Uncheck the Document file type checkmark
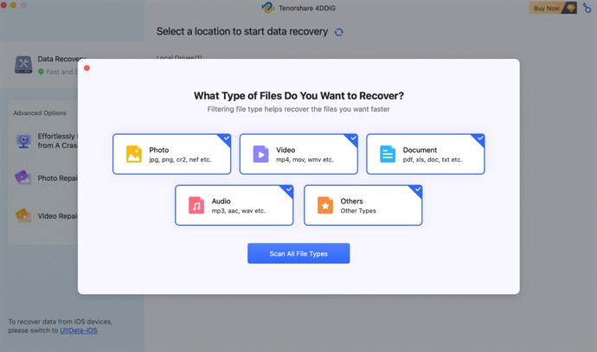Viewport: 597px width, 352px height. [479, 138]
